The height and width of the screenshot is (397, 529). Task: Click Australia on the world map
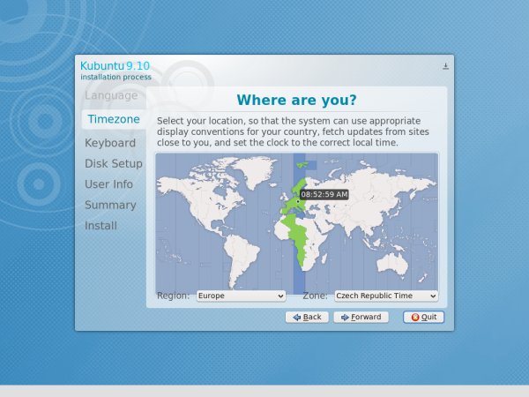point(392,263)
